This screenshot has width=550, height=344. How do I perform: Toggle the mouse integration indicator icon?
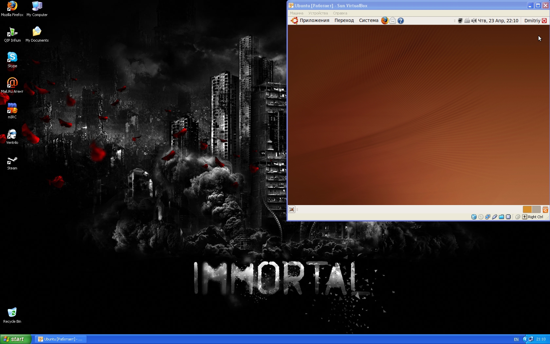518,217
